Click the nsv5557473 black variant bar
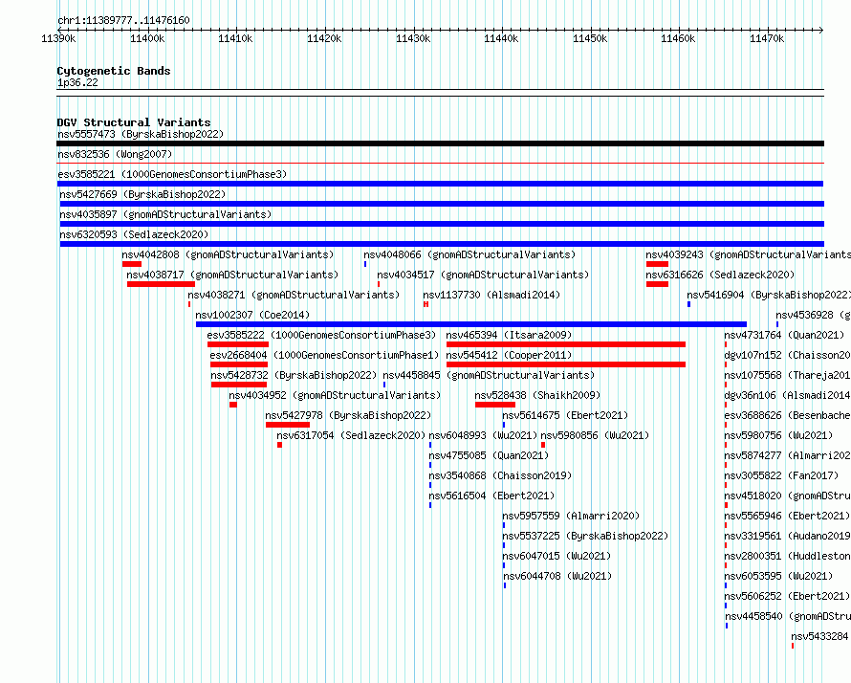Viewport: 851px width, 683px height. [x=440, y=143]
